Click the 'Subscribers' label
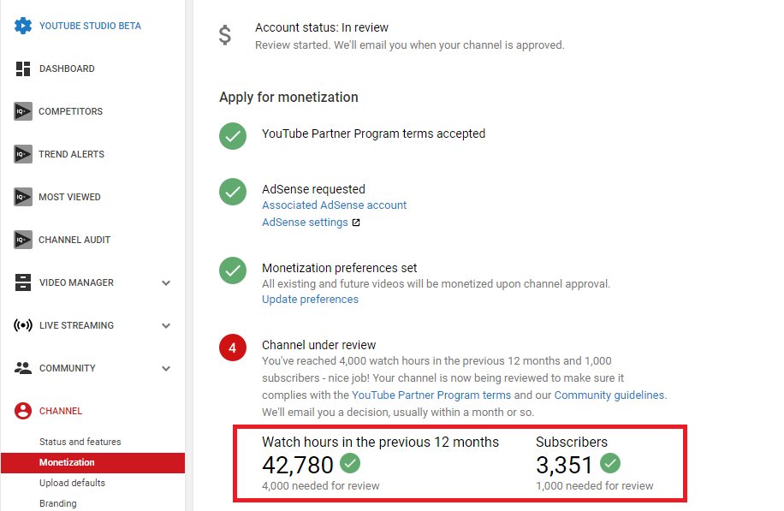Viewport: 784px width, 511px height. pyautogui.click(x=572, y=442)
